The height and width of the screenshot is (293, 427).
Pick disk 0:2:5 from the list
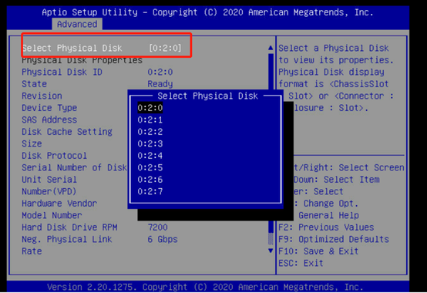click(x=150, y=168)
